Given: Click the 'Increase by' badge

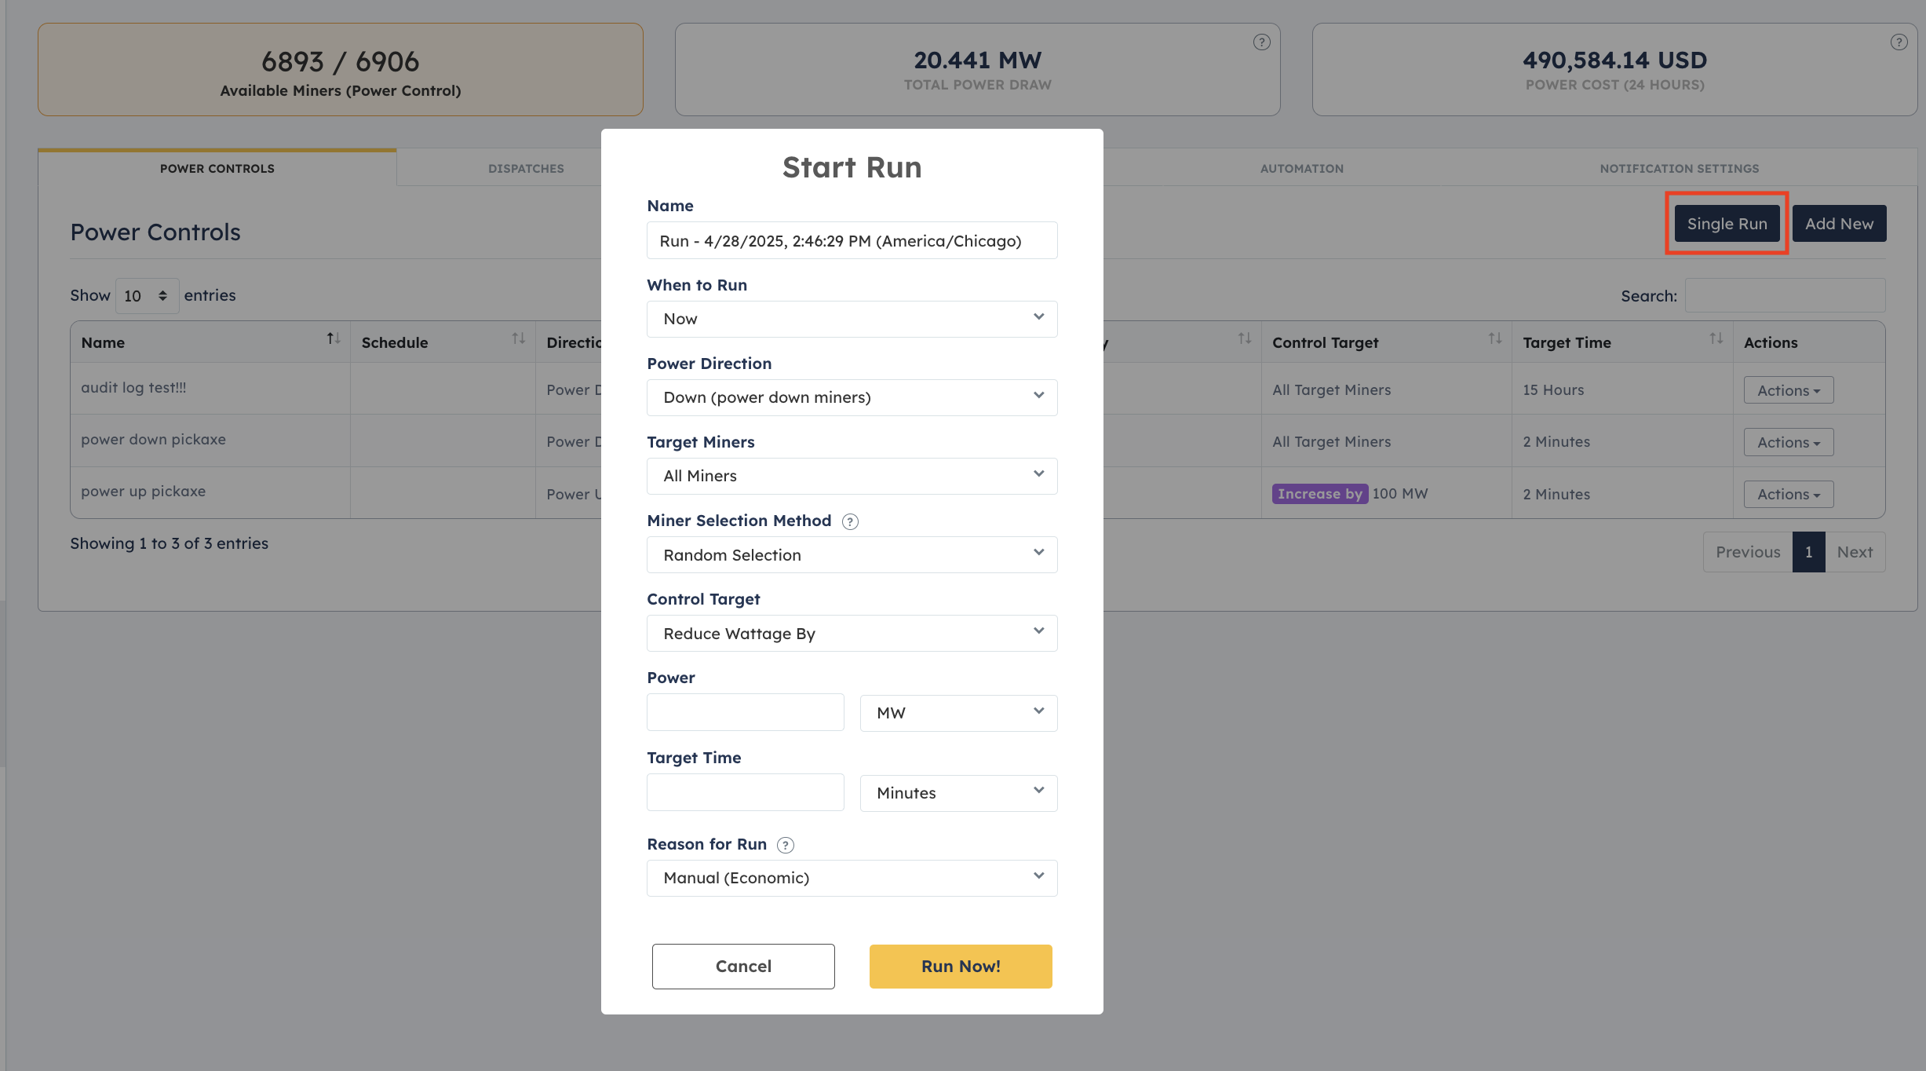Looking at the screenshot, I should [1320, 494].
